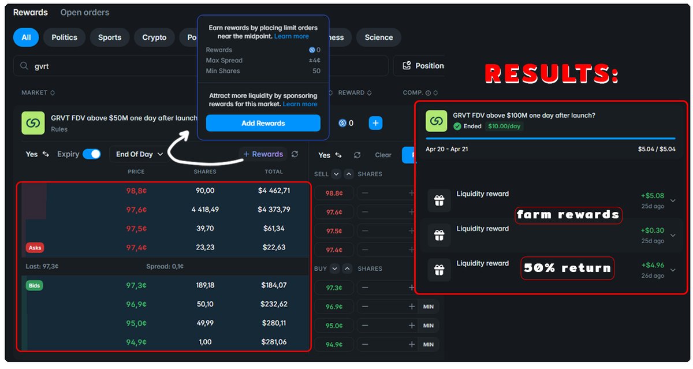Viewport: 693px width, 369px height.
Task: Click the GRVT $100M results logo
Action: tap(437, 121)
